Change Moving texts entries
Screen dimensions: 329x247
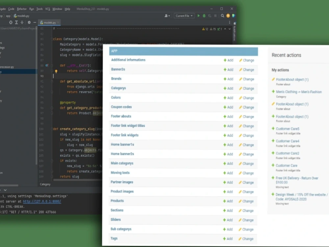pyautogui.click(x=246, y=173)
